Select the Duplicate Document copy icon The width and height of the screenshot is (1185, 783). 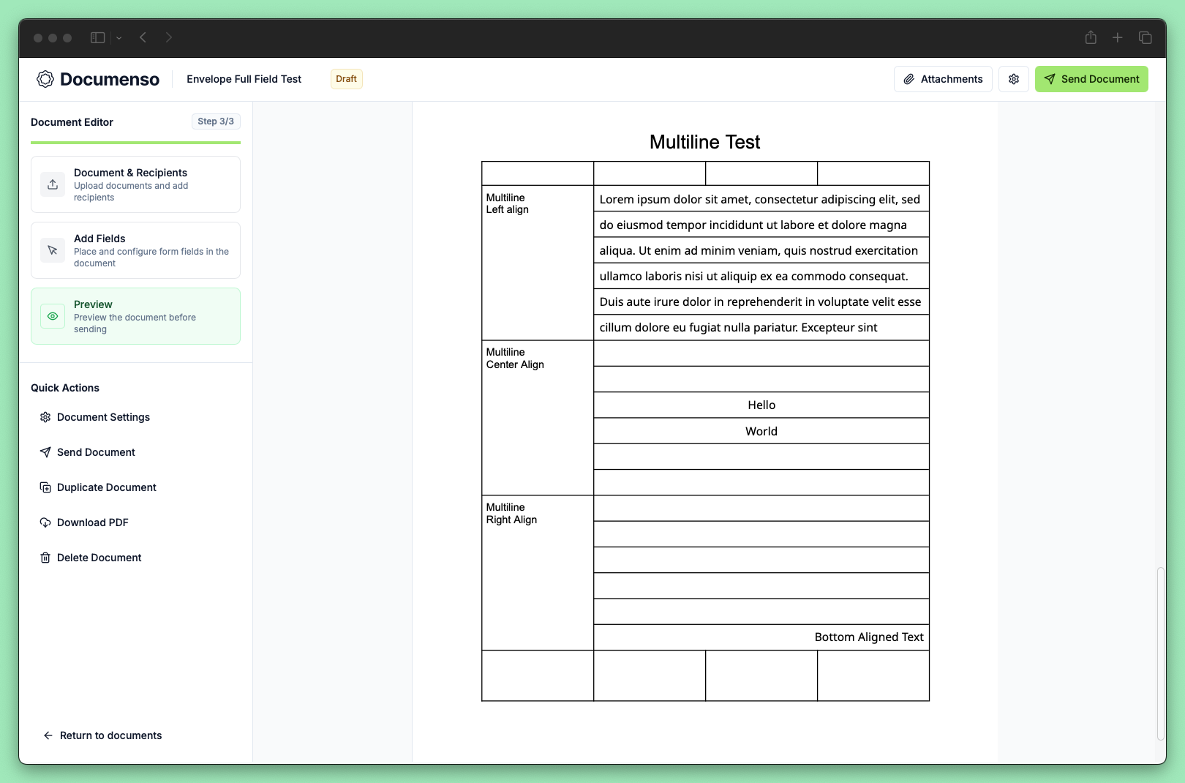coord(45,487)
